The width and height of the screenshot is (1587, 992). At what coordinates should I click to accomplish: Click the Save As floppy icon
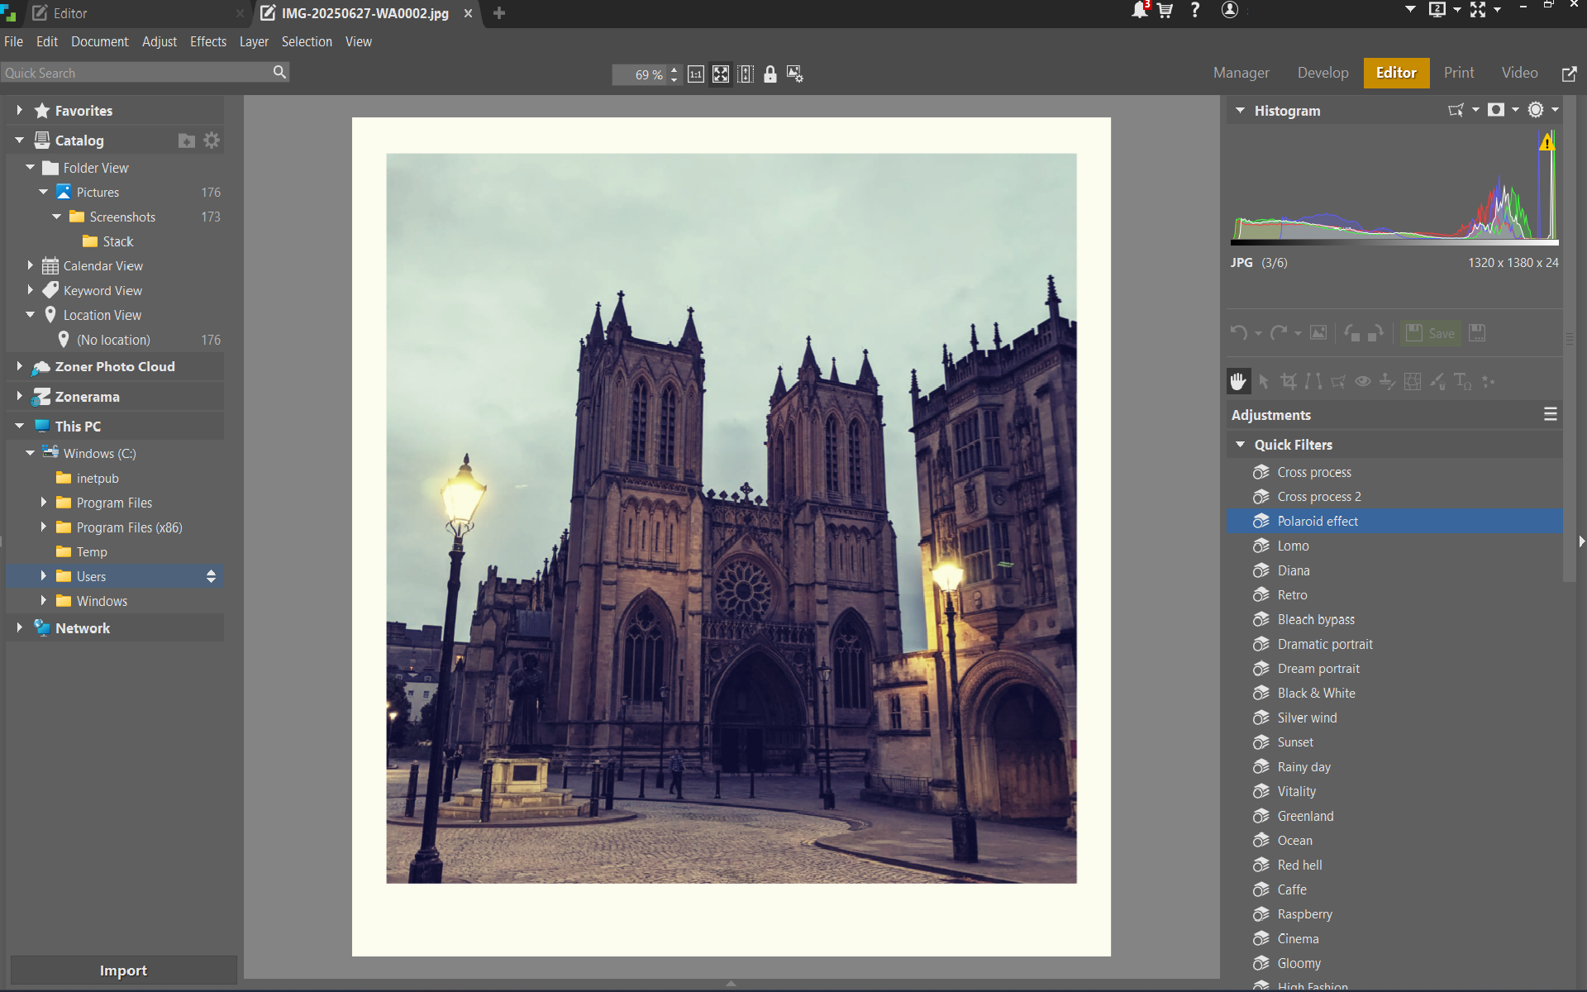(x=1477, y=333)
